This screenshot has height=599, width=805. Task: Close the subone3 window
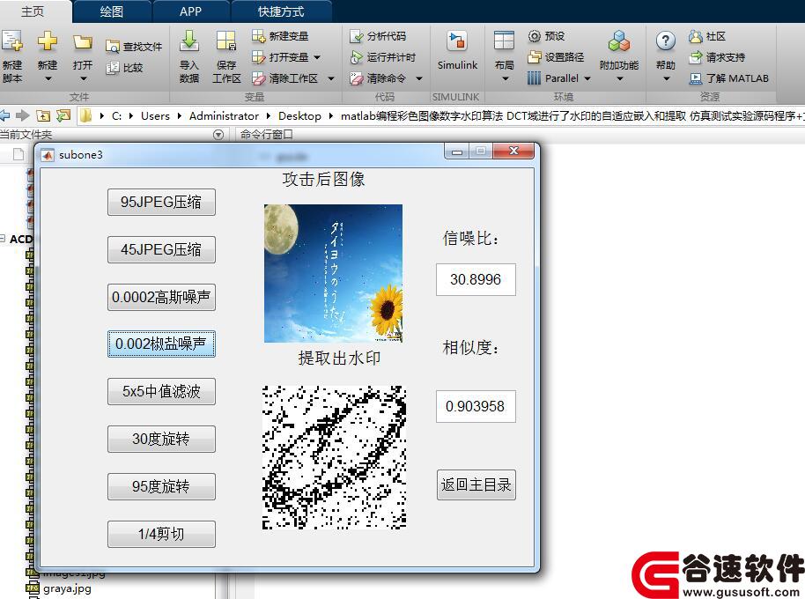coord(513,151)
